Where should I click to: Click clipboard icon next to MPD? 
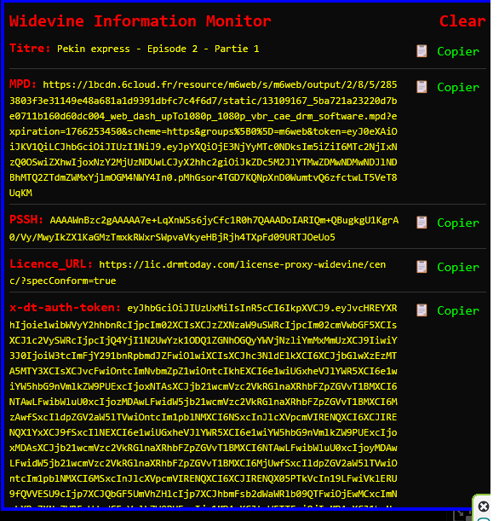click(422, 87)
